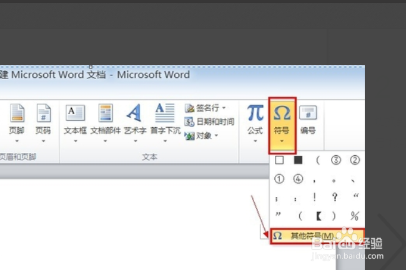This screenshot has width=406, height=270.
Task: Click the 编号 numbering icon
Action: pyautogui.click(x=308, y=113)
